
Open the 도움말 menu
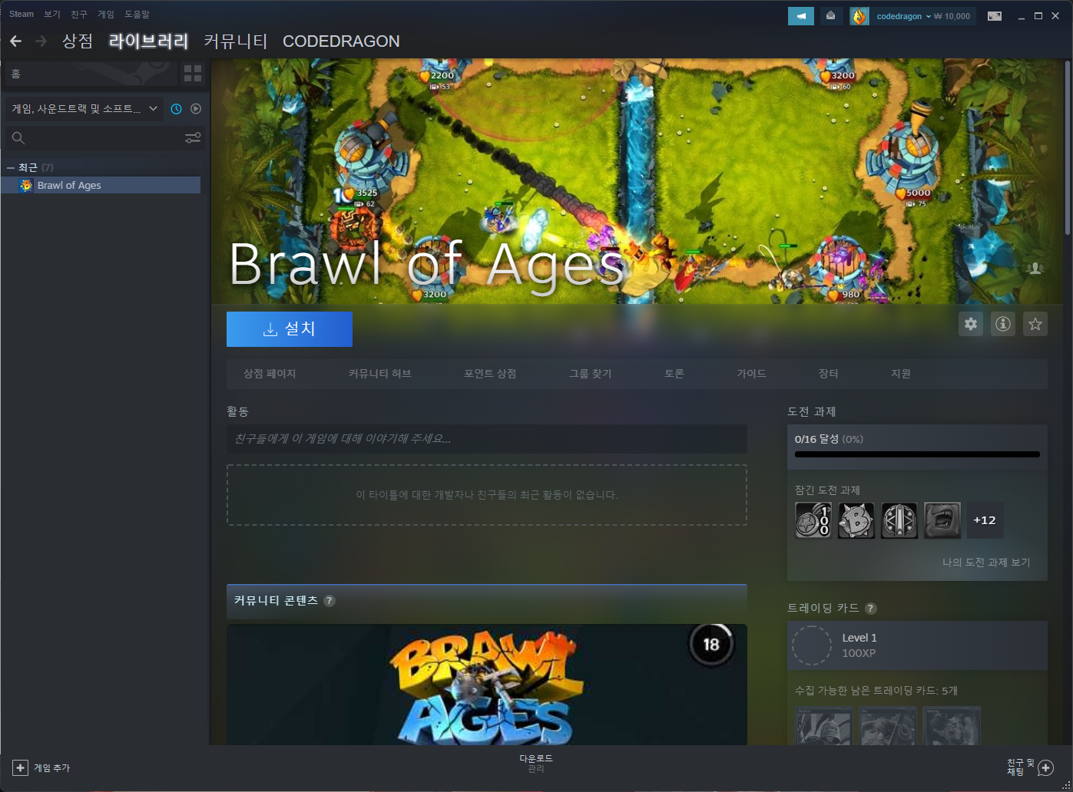137,15
